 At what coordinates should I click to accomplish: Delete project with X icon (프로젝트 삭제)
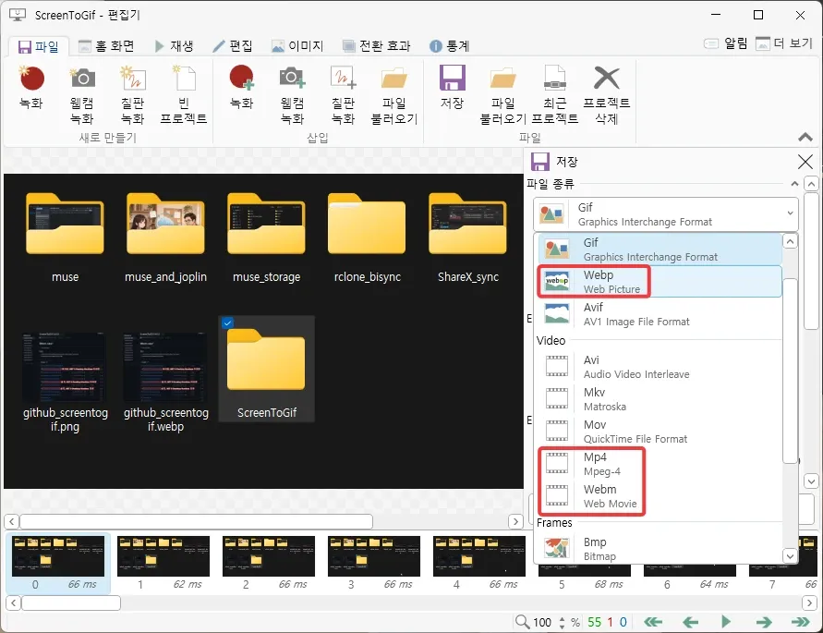pyautogui.click(x=606, y=95)
